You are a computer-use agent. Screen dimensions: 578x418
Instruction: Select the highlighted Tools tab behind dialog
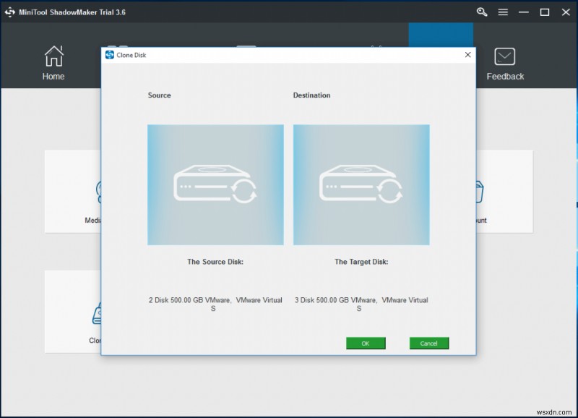point(441,35)
